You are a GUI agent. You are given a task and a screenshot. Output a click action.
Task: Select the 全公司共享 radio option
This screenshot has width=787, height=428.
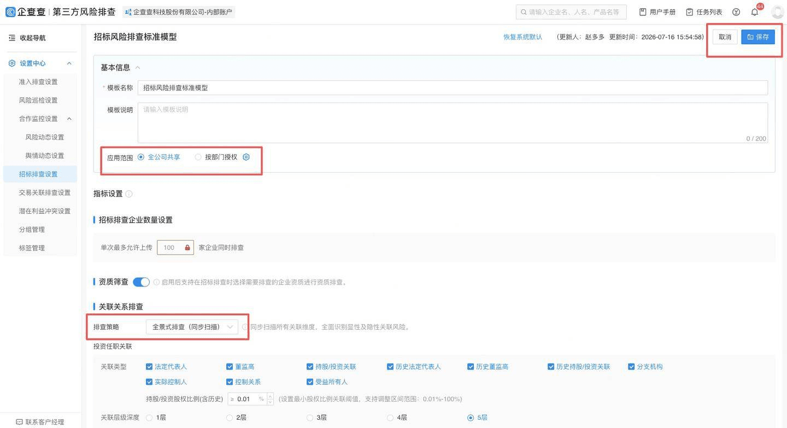coord(141,157)
